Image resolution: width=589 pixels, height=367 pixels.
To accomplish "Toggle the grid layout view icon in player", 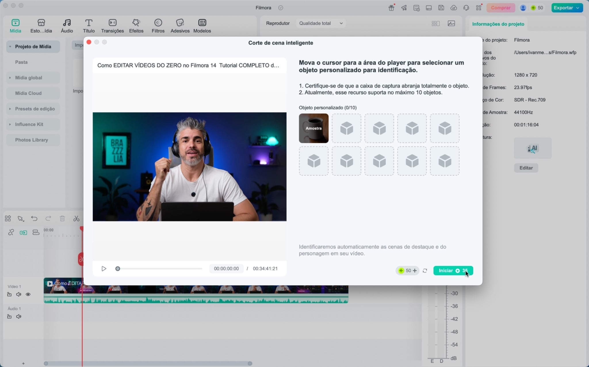I will click(436, 23).
